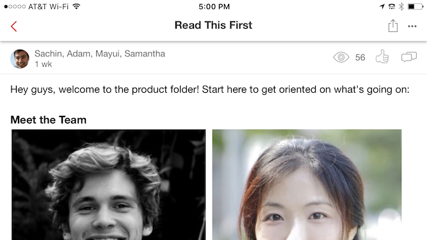Tap the welcome message paragraph text
This screenshot has width=427, height=240.
pos(210,90)
